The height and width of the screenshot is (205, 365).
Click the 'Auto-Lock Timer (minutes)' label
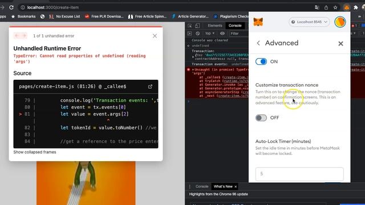click(x=283, y=141)
